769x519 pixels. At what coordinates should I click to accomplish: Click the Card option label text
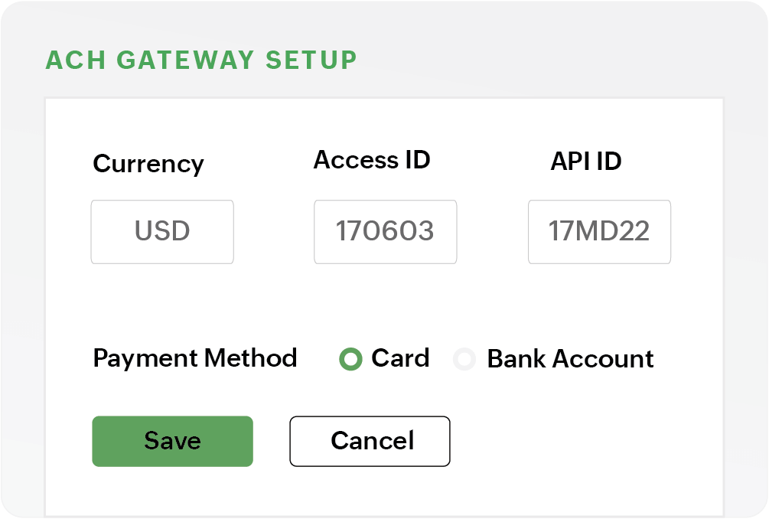click(399, 358)
